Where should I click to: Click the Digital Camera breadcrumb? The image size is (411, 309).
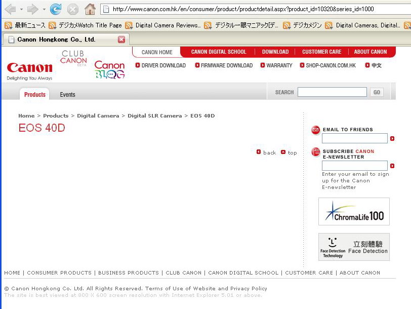(x=98, y=115)
